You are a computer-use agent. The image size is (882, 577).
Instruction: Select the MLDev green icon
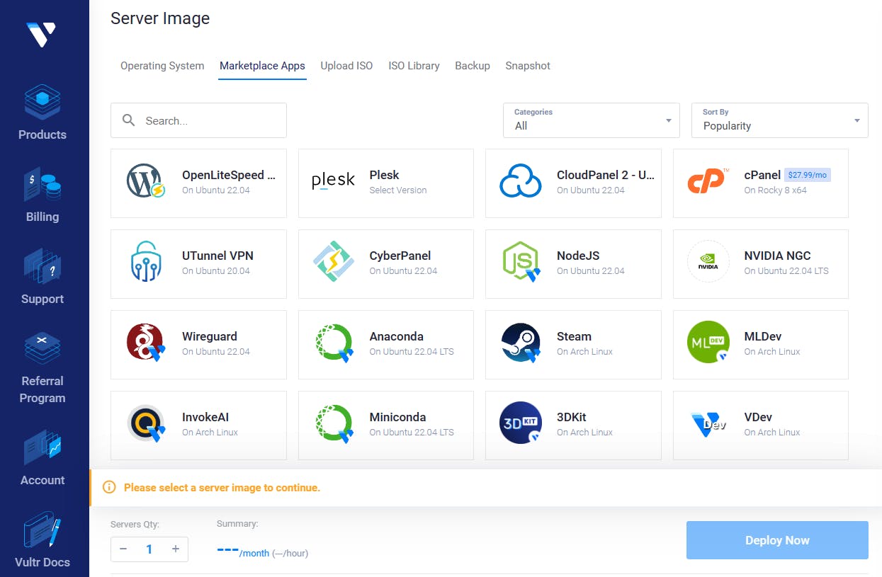(708, 343)
